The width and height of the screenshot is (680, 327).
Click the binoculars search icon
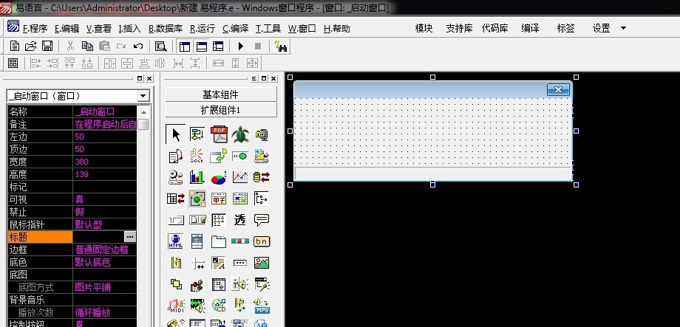(x=281, y=46)
